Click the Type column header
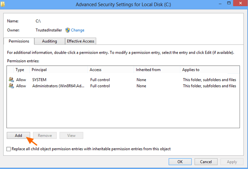Image resolution: width=248 pixels, height=169 pixels. click(20, 70)
